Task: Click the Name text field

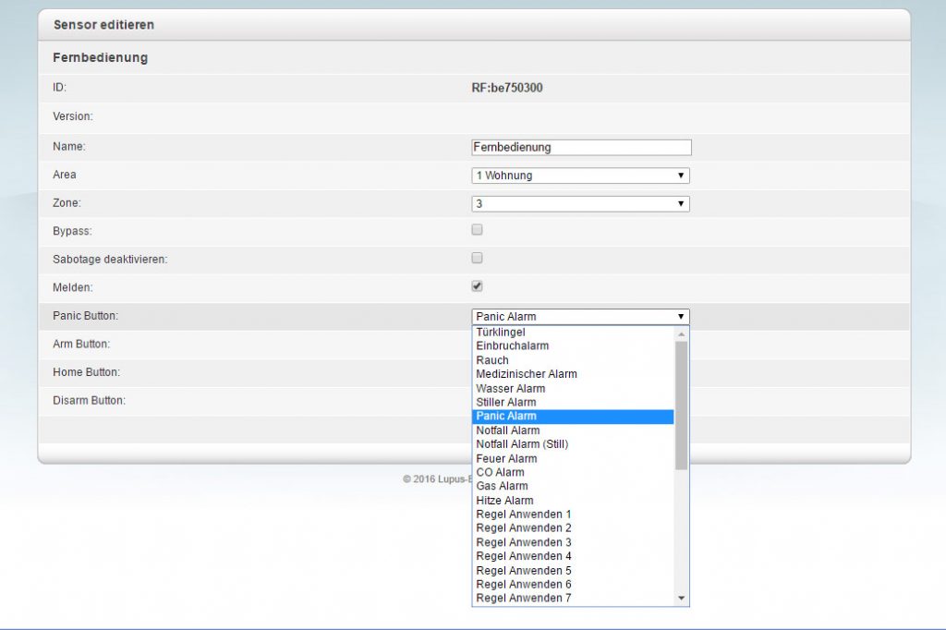Action: [581, 147]
